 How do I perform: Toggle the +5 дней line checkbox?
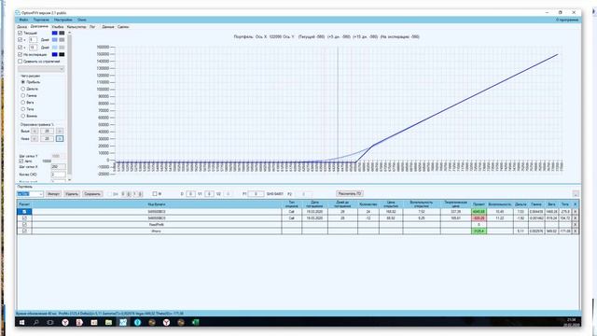coord(21,39)
